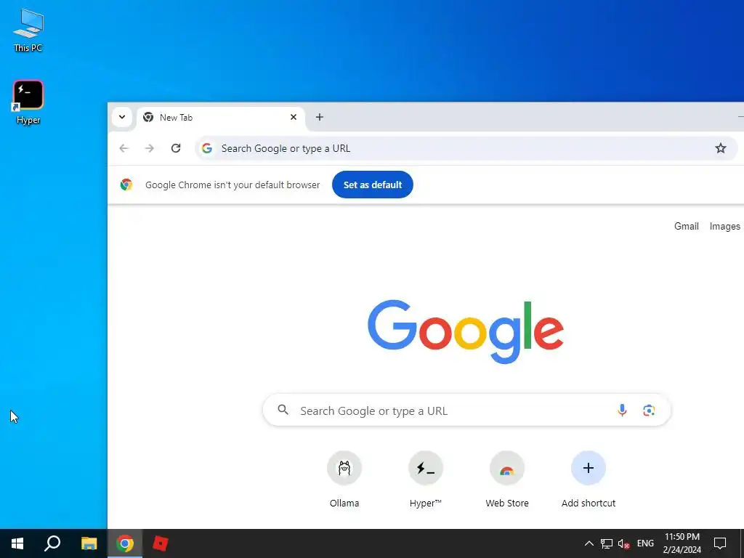This screenshot has height=558, width=744.
Task: Open the network status tray icon
Action: 607,543
